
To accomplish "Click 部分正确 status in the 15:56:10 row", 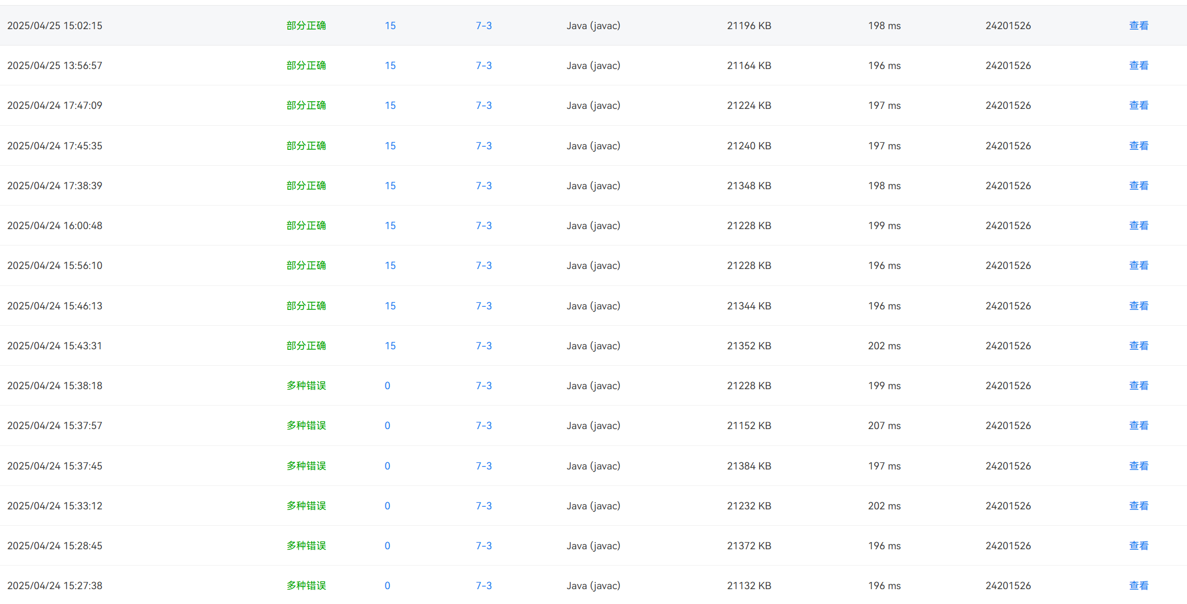I will [306, 265].
